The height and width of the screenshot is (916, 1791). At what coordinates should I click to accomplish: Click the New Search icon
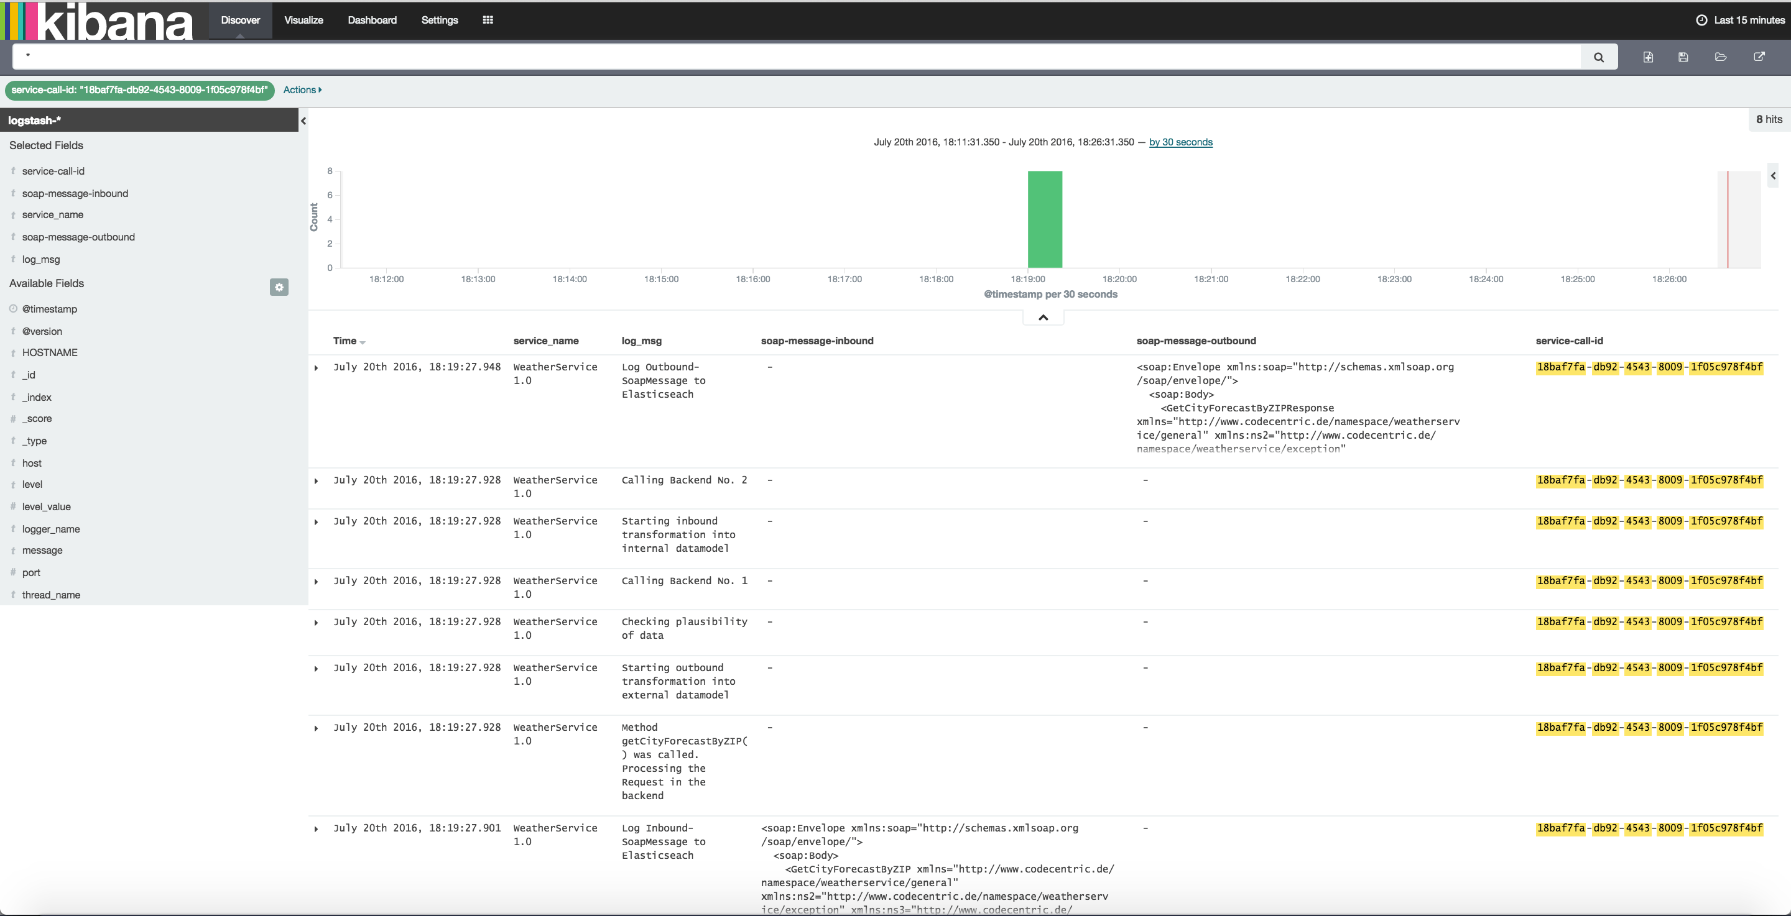(1648, 57)
